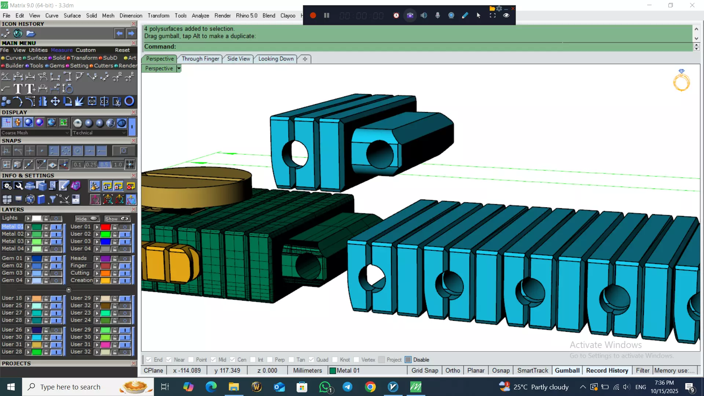The height and width of the screenshot is (396, 704).
Task: Select the ring size measure icon
Action: pyautogui.click(x=68, y=89)
